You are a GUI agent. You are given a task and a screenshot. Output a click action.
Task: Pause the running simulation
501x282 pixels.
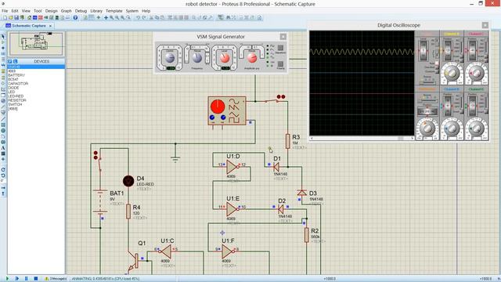click(x=26, y=279)
